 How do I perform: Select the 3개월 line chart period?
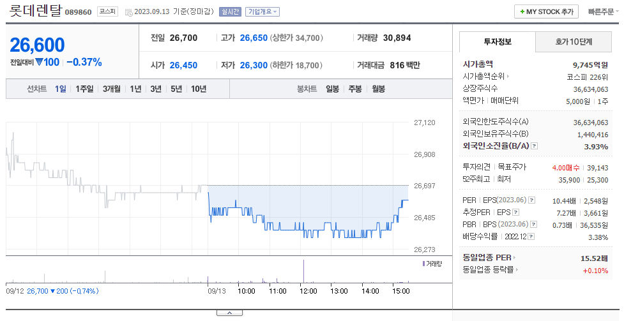(111, 89)
